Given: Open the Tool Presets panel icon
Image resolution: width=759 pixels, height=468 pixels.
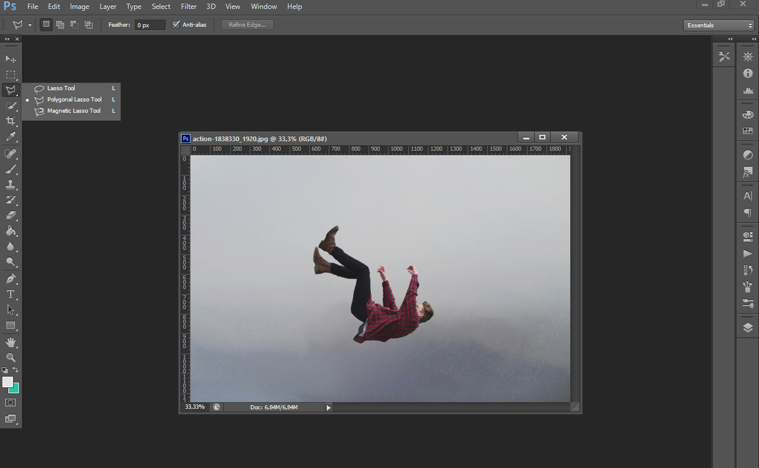Looking at the screenshot, I should coord(724,57).
